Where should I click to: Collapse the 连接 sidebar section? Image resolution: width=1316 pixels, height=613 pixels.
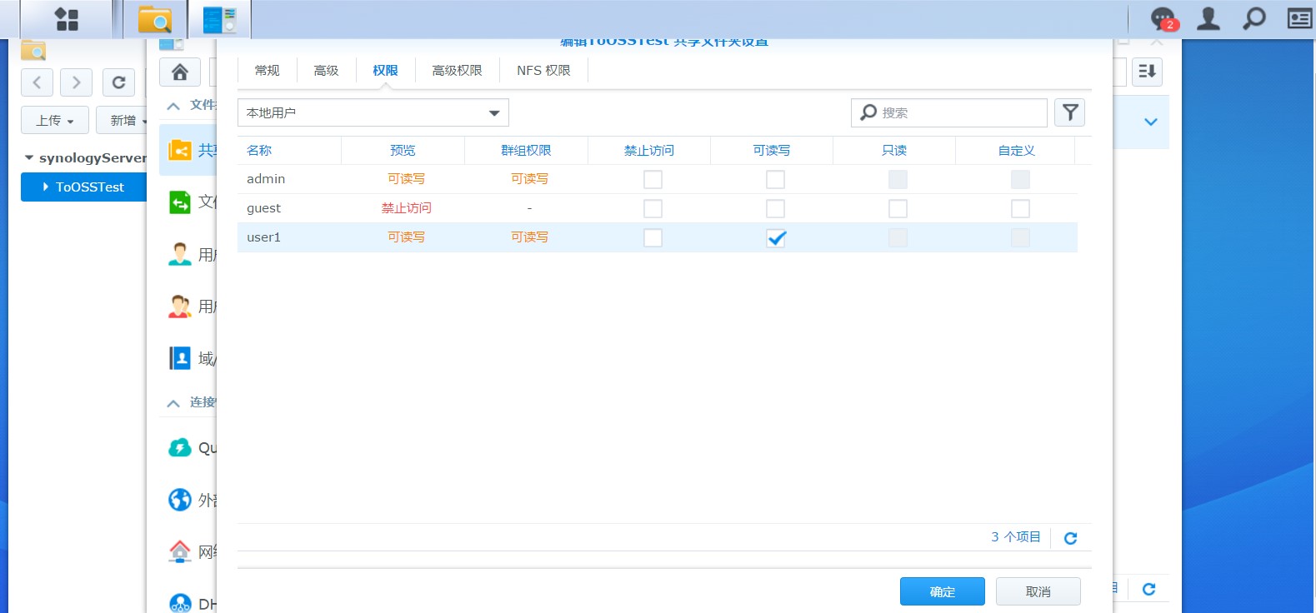click(173, 403)
